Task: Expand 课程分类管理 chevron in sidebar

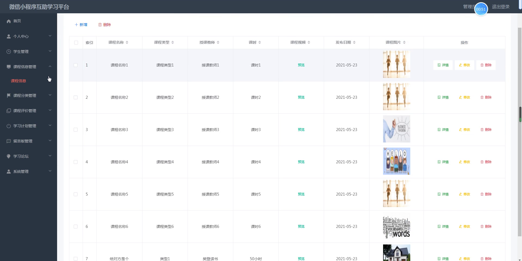Action: click(50, 95)
